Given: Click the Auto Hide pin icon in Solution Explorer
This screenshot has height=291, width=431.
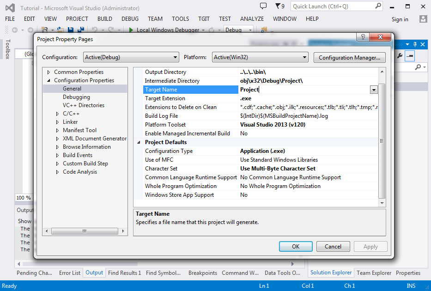Looking at the screenshot, I should (x=415, y=44).
